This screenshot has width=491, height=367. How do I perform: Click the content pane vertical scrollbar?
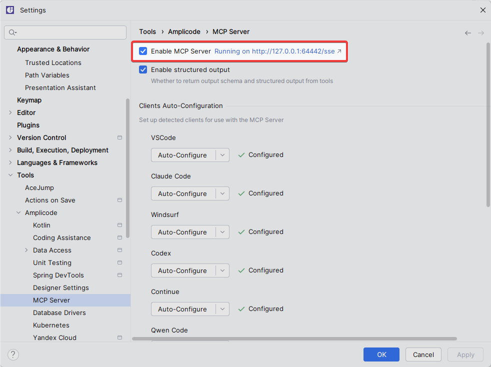488,124
